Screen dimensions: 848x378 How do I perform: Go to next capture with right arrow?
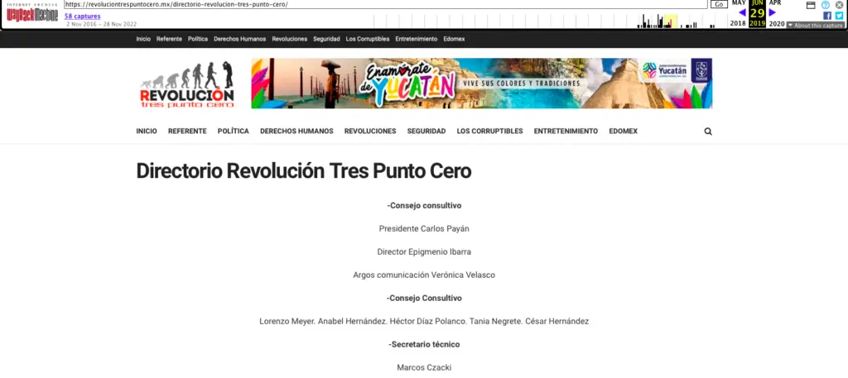773,13
